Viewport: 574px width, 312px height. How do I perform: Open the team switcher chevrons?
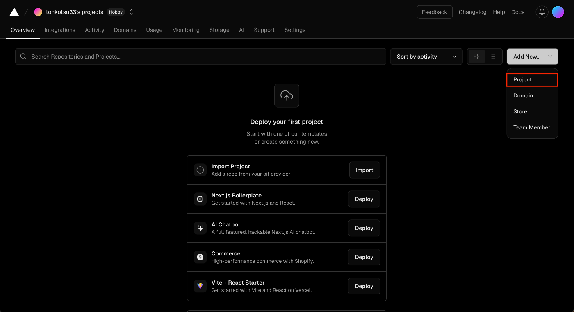tap(132, 12)
